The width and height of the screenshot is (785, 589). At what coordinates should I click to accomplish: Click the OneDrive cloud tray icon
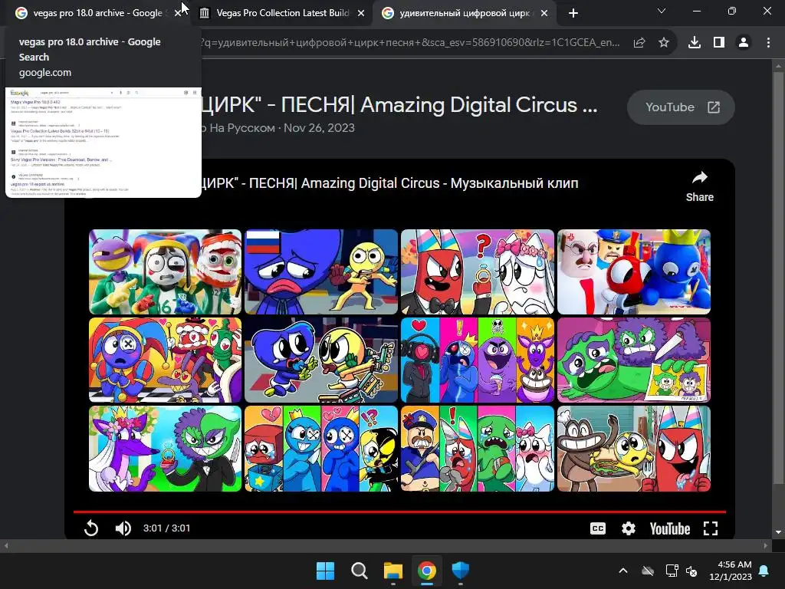[x=648, y=571]
